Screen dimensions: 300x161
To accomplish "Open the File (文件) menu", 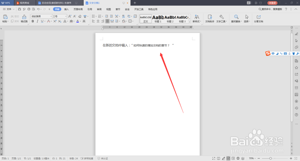I will point(9,9).
